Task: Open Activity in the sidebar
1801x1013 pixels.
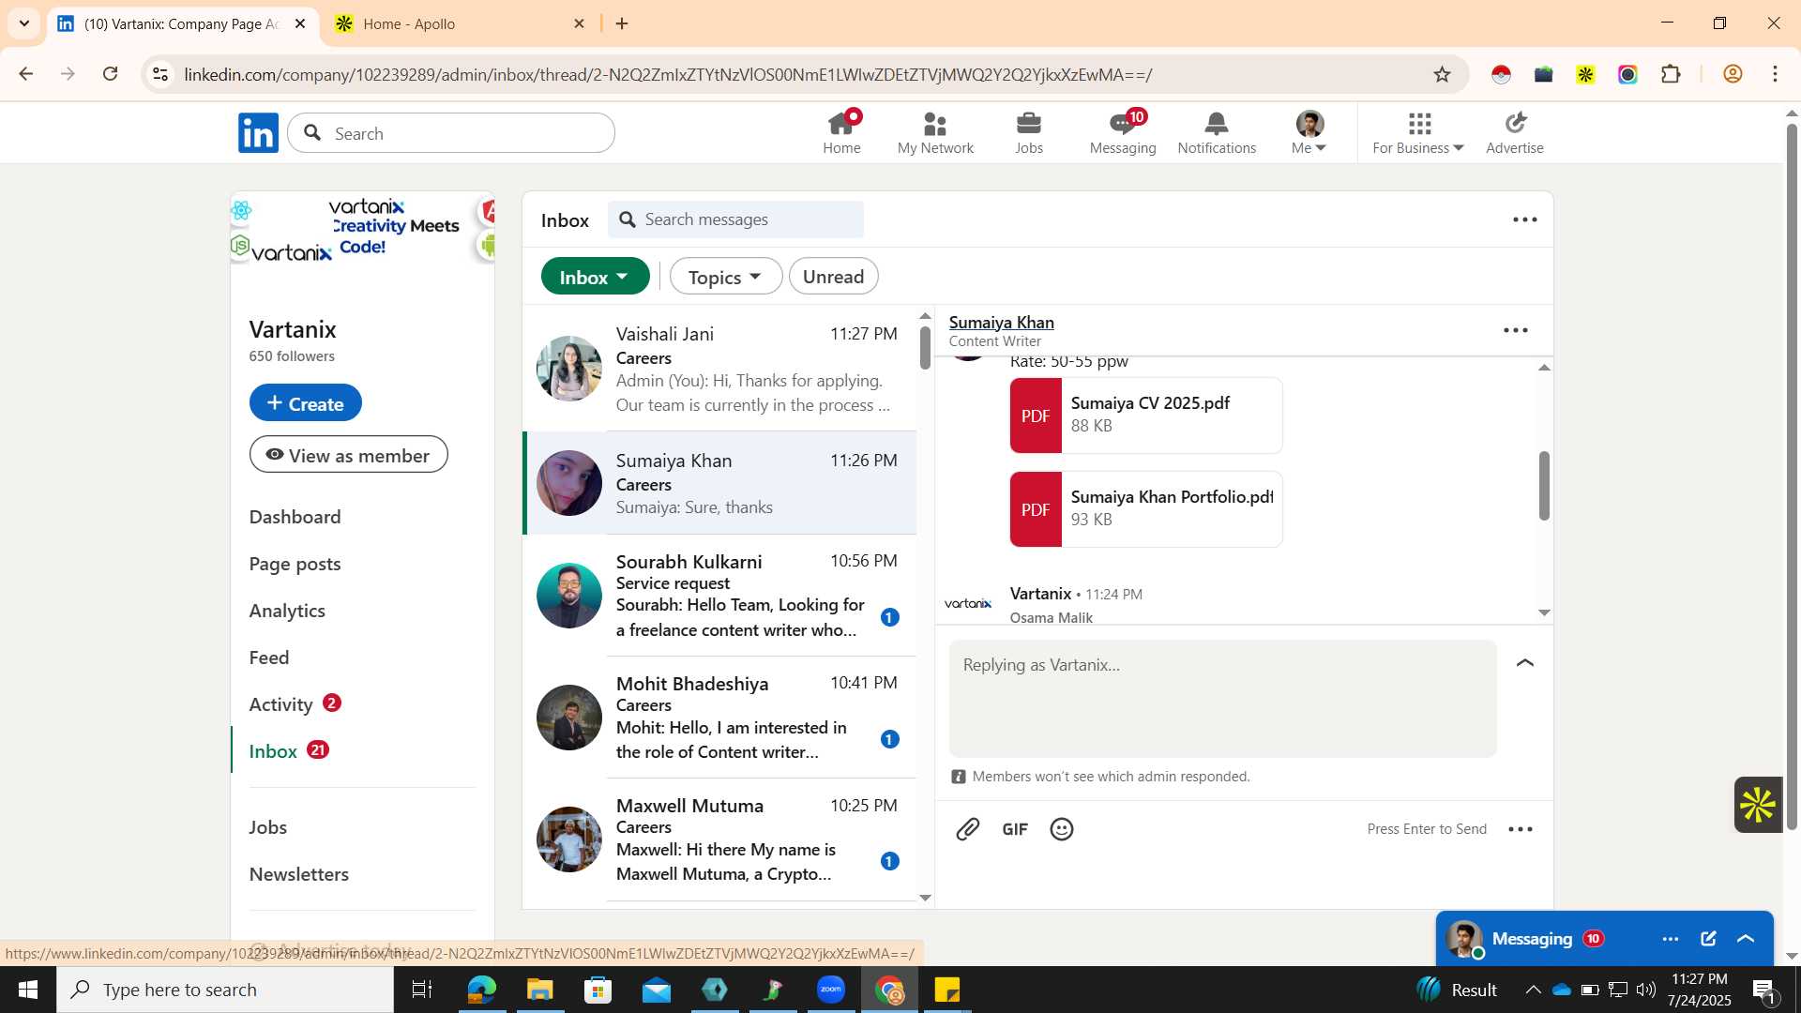Action: (280, 704)
